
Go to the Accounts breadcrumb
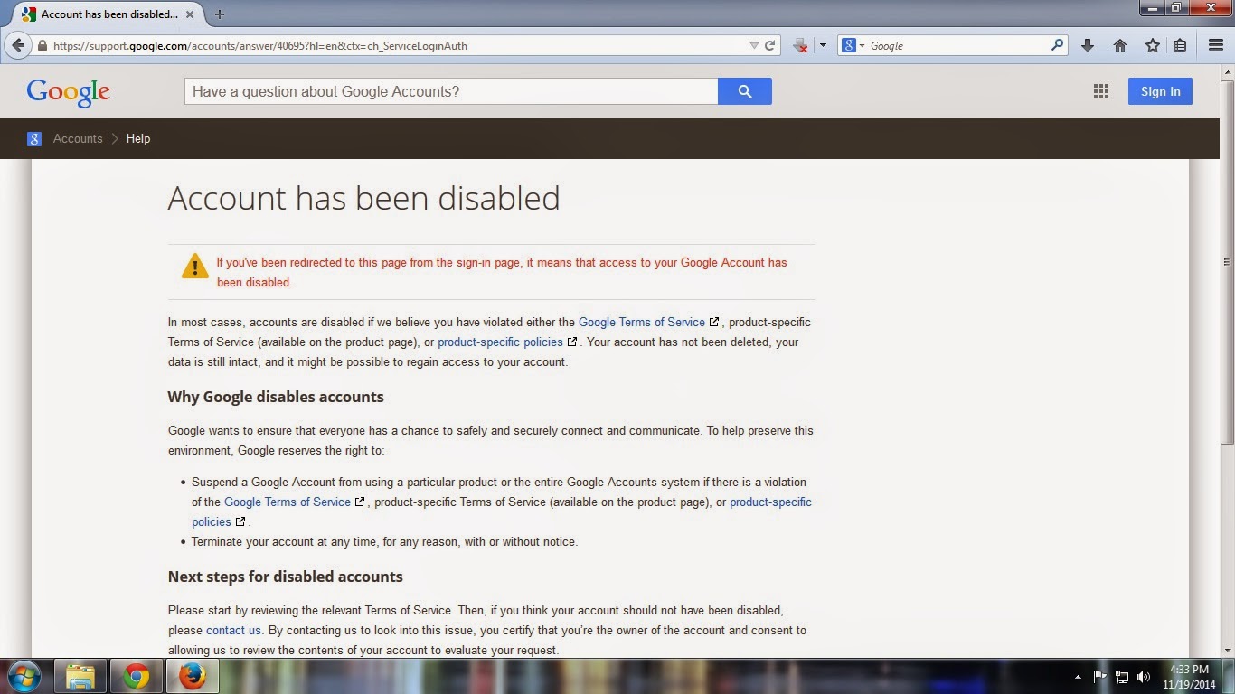pyautogui.click(x=78, y=139)
